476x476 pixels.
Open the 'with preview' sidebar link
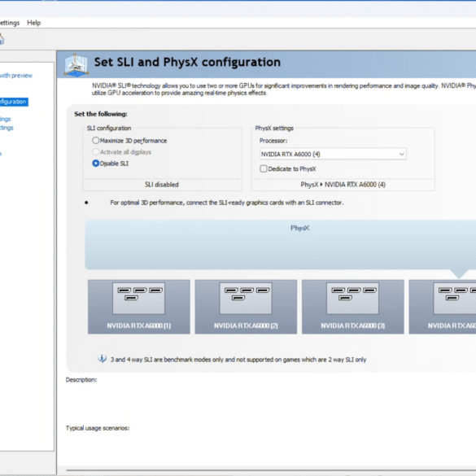tap(15, 76)
